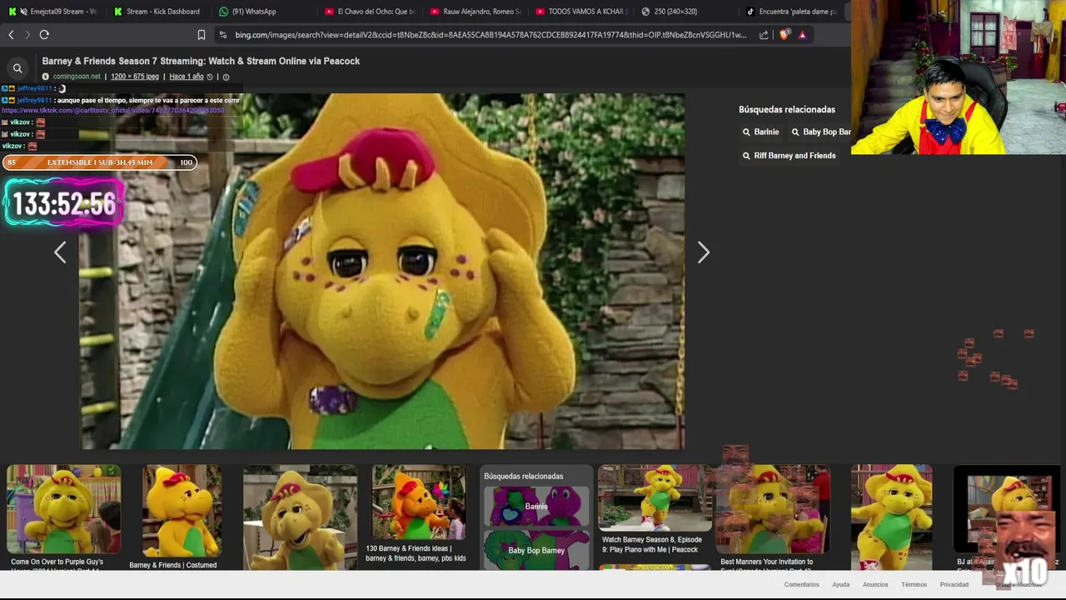Show the next image with right arrow
Image resolution: width=1066 pixels, height=600 pixels.
(704, 252)
